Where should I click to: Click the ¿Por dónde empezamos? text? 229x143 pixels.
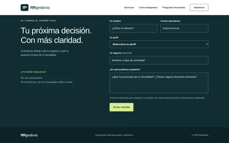33,72
